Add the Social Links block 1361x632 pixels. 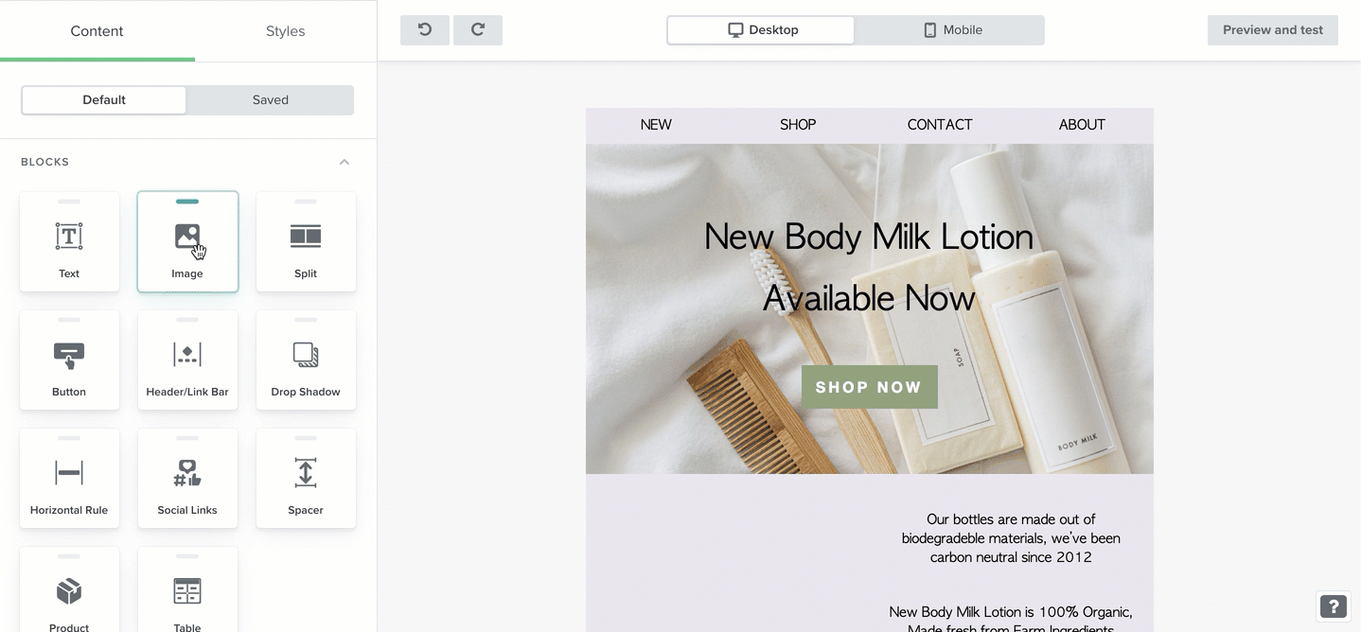(x=187, y=479)
